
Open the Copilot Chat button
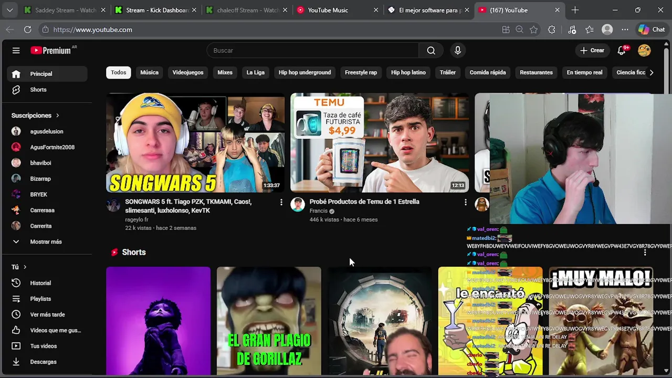click(652, 30)
